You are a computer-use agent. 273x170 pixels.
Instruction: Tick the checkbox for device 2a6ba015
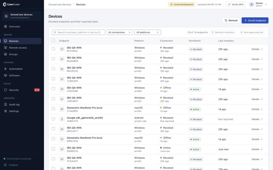click(x=53, y=99)
